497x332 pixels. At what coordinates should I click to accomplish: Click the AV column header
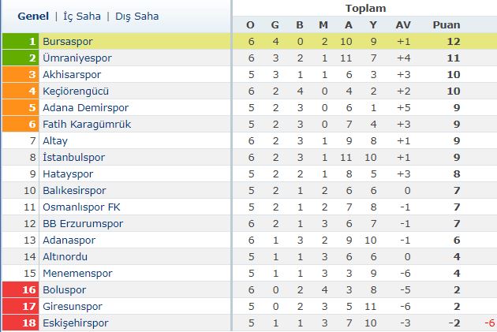402,24
